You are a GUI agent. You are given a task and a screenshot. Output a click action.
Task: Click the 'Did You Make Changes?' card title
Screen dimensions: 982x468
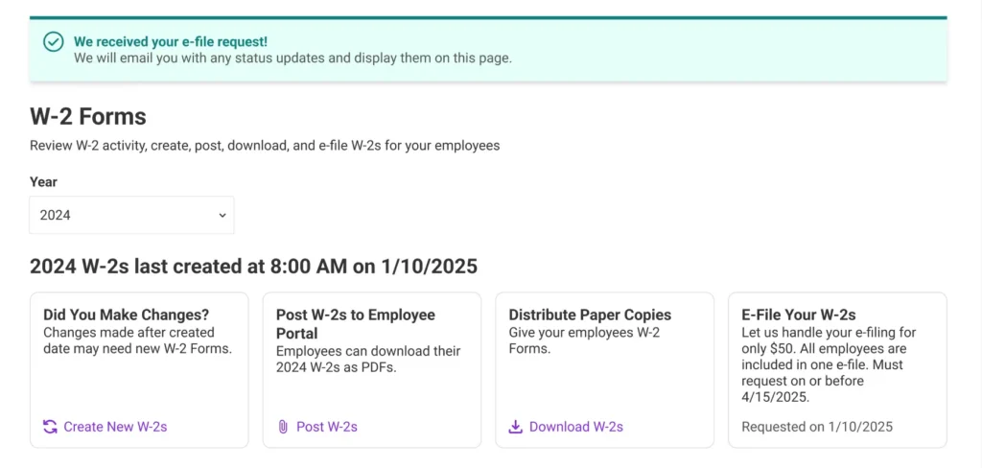[127, 315]
